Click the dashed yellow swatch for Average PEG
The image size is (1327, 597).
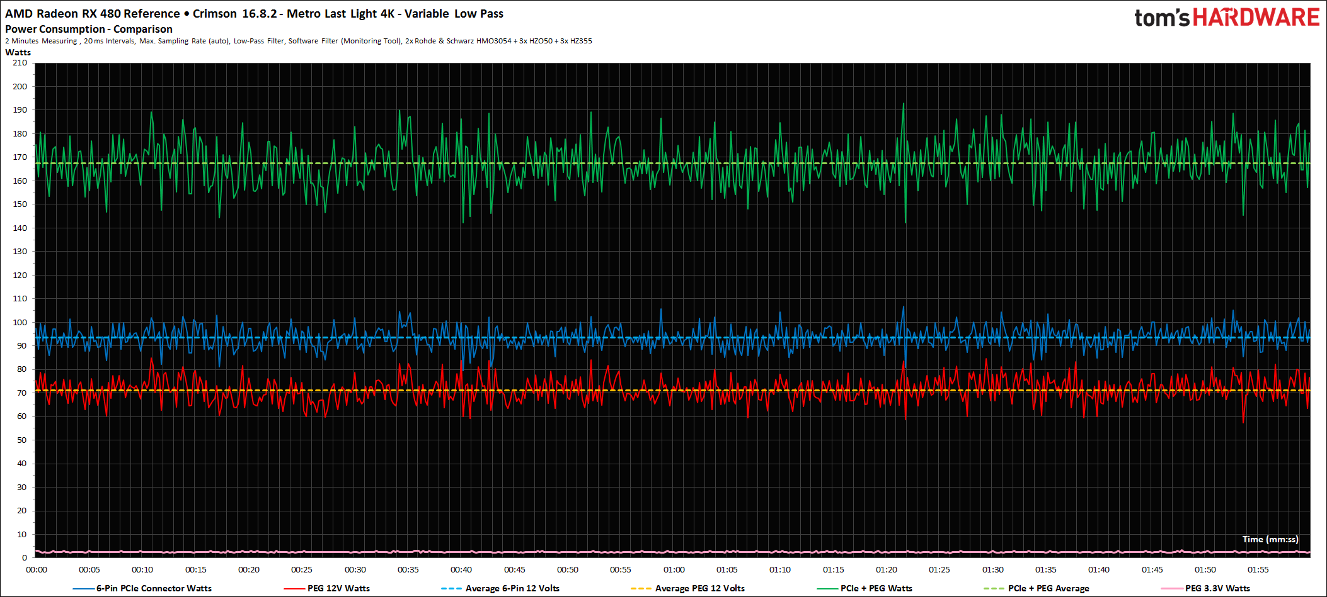641,589
